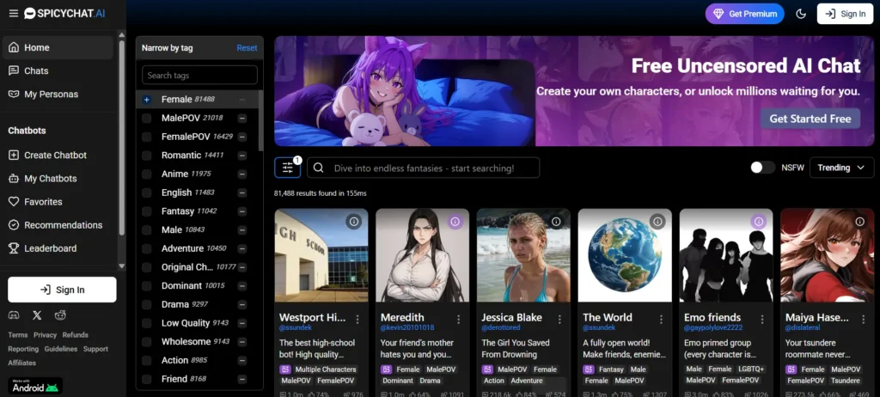The width and height of the screenshot is (880, 397).
Task: Check the English tag checkbox
Action: pos(146,192)
